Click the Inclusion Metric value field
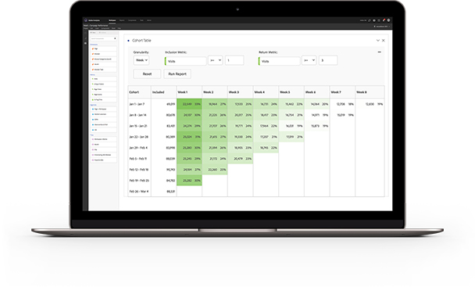 [x=234, y=60]
